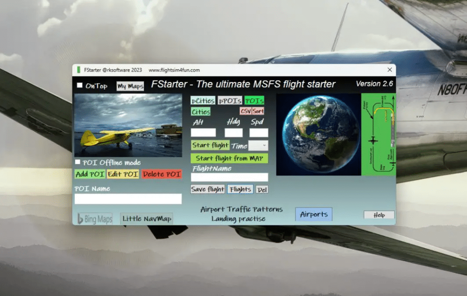Click the yellow airplane photo
This screenshot has height=296, width=467.
tap(128, 126)
